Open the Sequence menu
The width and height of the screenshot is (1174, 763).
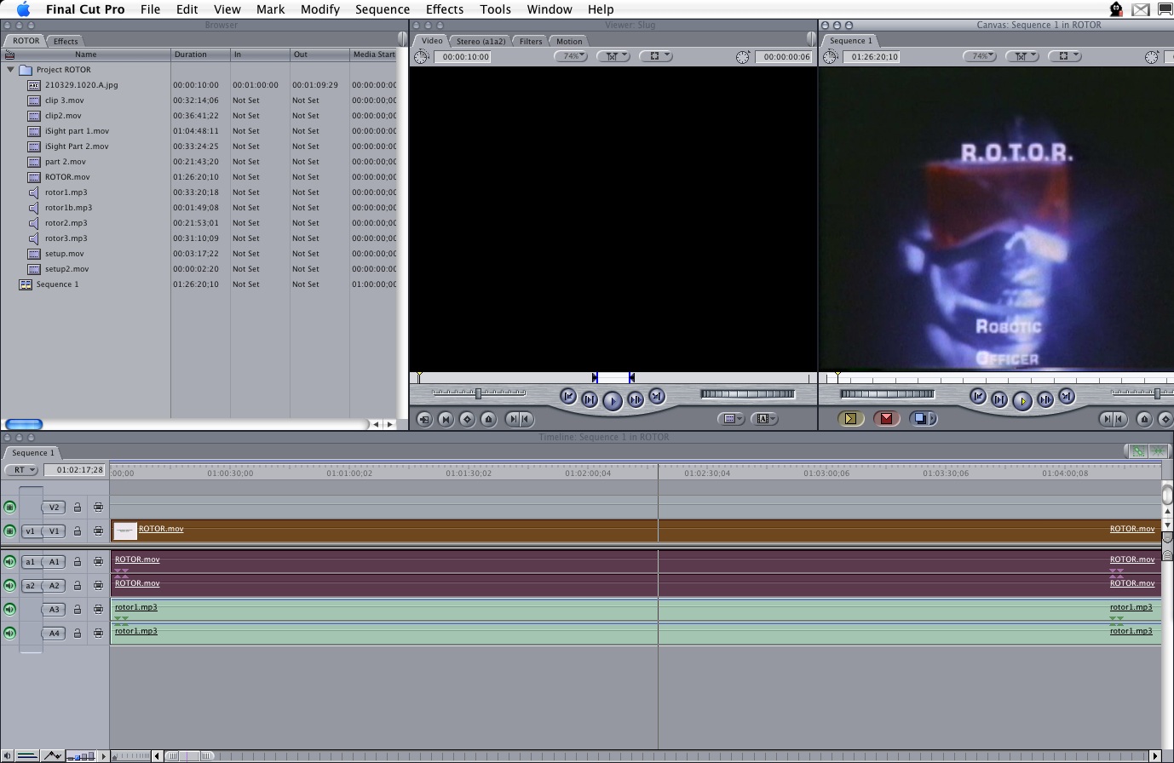click(x=383, y=9)
